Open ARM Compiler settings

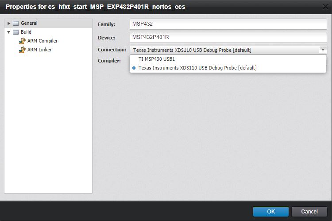click(x=42, y=41)
